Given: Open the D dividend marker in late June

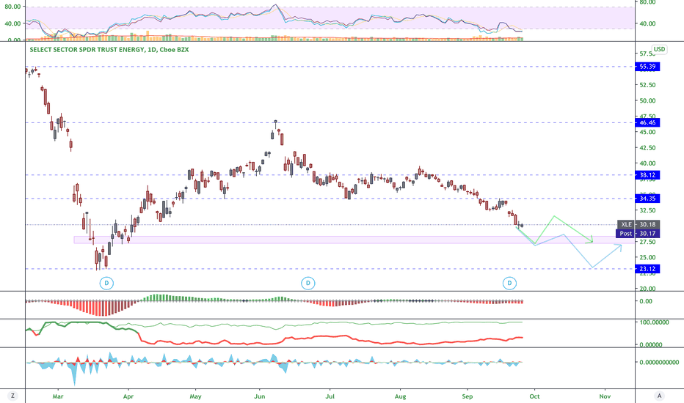Looking at the screenshot, I should tap(308, 283).
